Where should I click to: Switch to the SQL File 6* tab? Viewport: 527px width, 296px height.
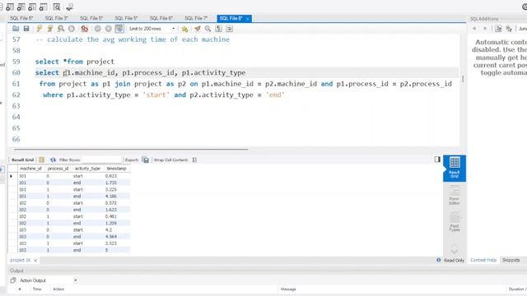click(161, 18)
